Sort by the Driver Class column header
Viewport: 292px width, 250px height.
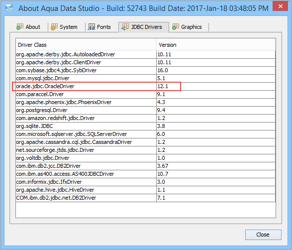point(86,45)
